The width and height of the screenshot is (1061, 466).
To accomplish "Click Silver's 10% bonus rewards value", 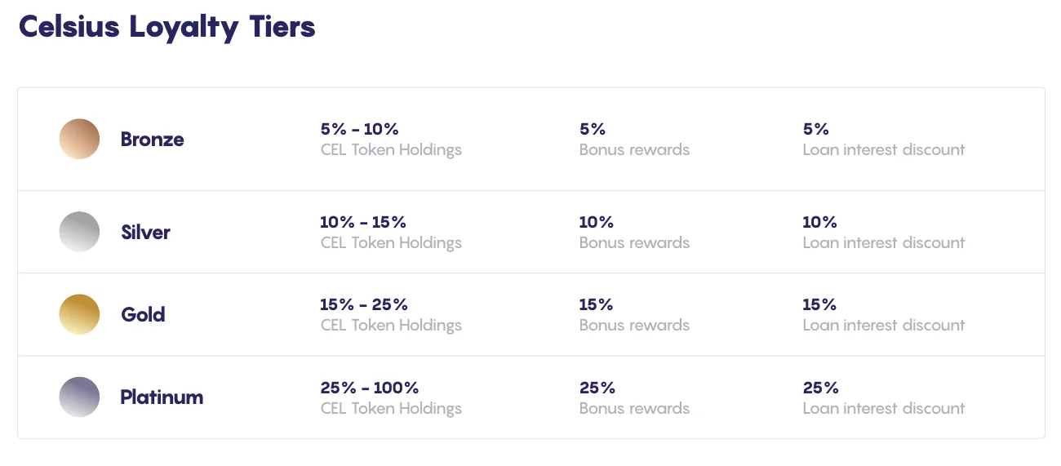I will click(596, 222).
